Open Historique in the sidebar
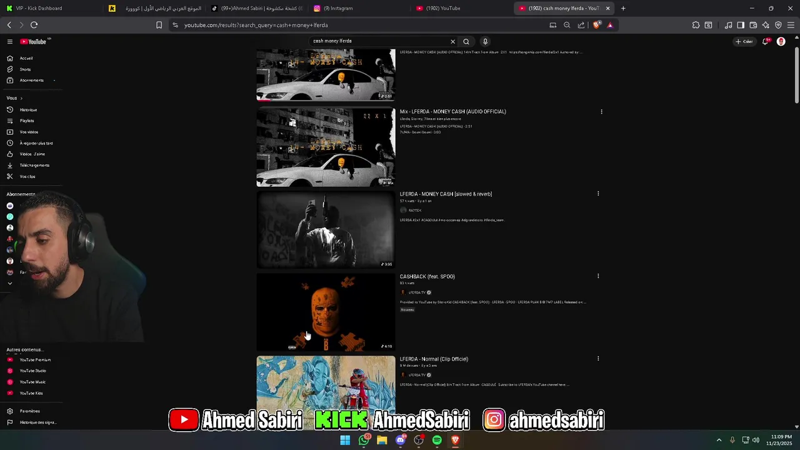This screenshot has height=450, width=800. tap(28, 110)
